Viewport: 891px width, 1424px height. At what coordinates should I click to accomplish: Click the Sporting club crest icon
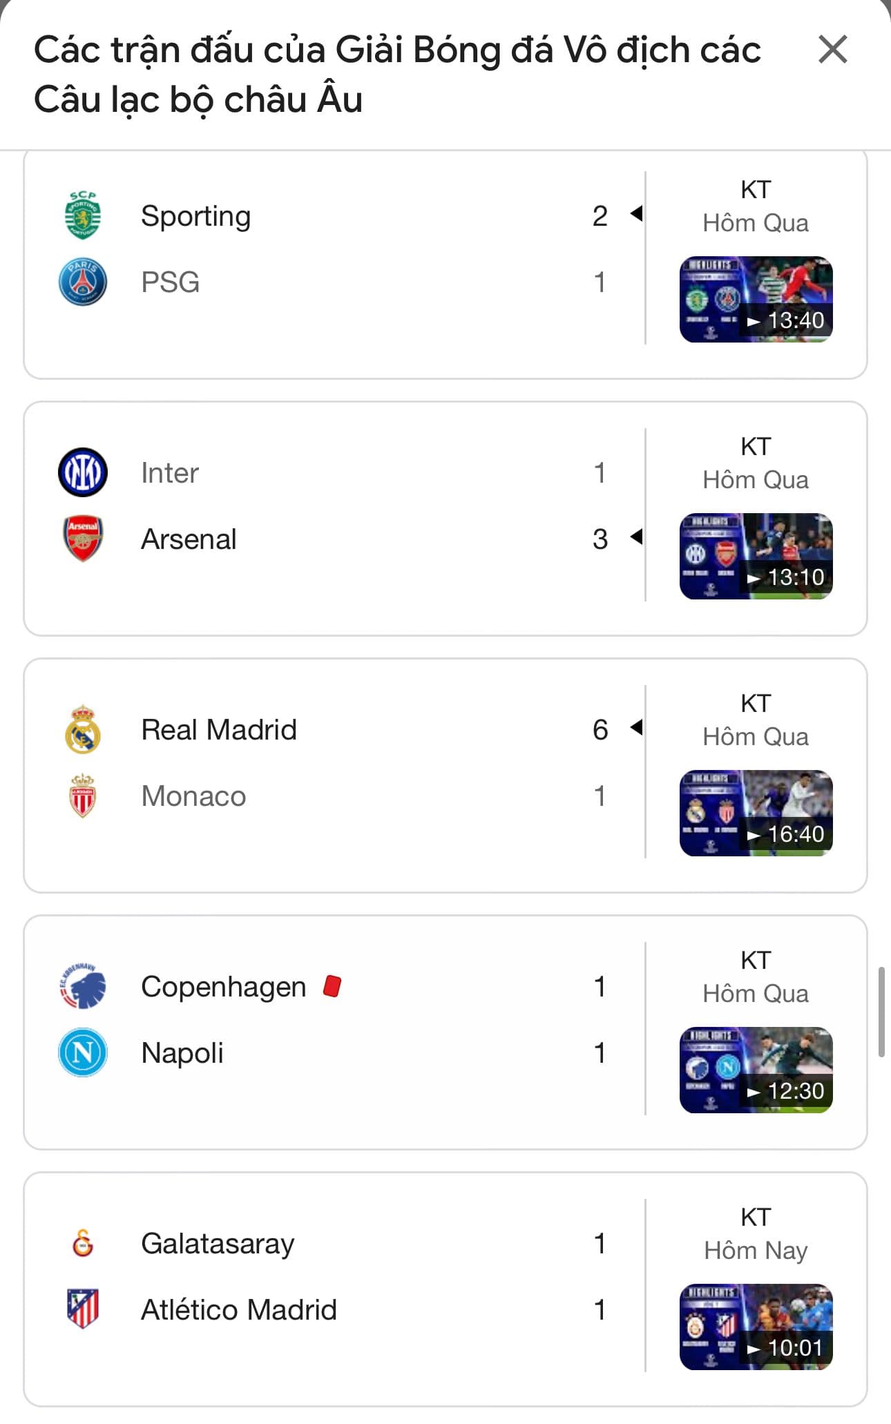coord(83,215)
